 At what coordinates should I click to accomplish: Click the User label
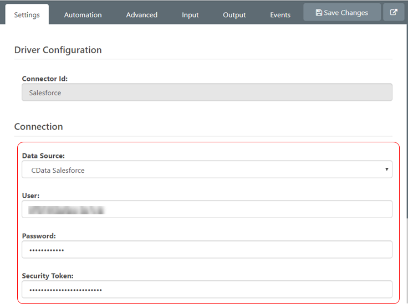[30, 195]
